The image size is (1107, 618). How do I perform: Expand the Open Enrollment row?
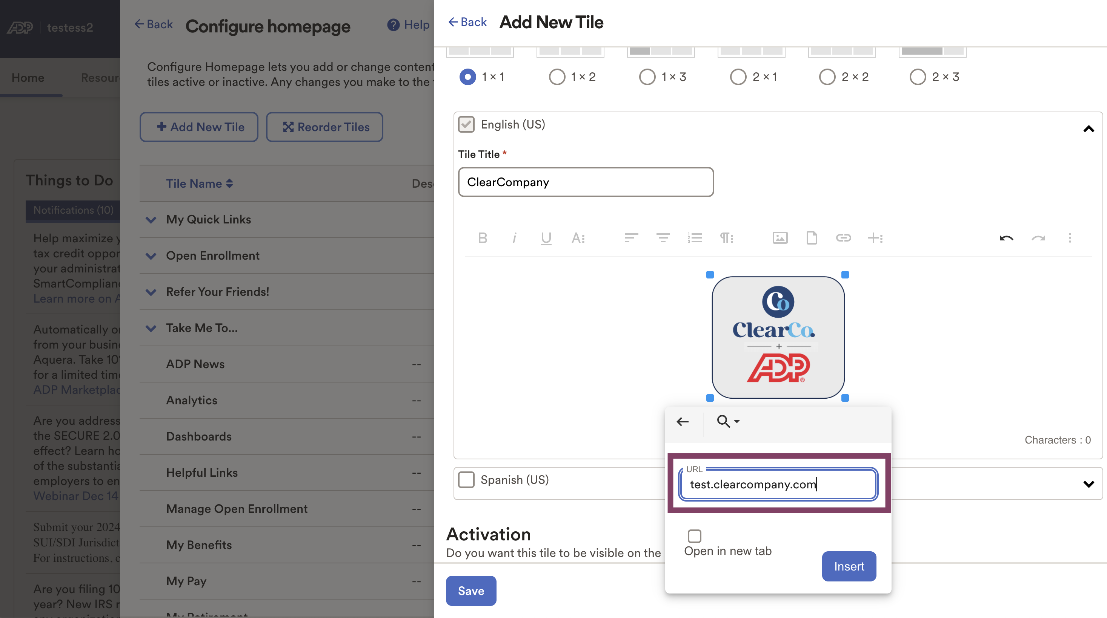151,256
